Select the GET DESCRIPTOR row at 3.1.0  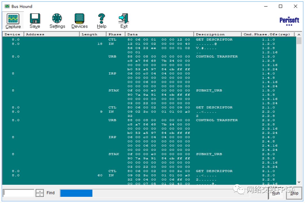(149, 171)
